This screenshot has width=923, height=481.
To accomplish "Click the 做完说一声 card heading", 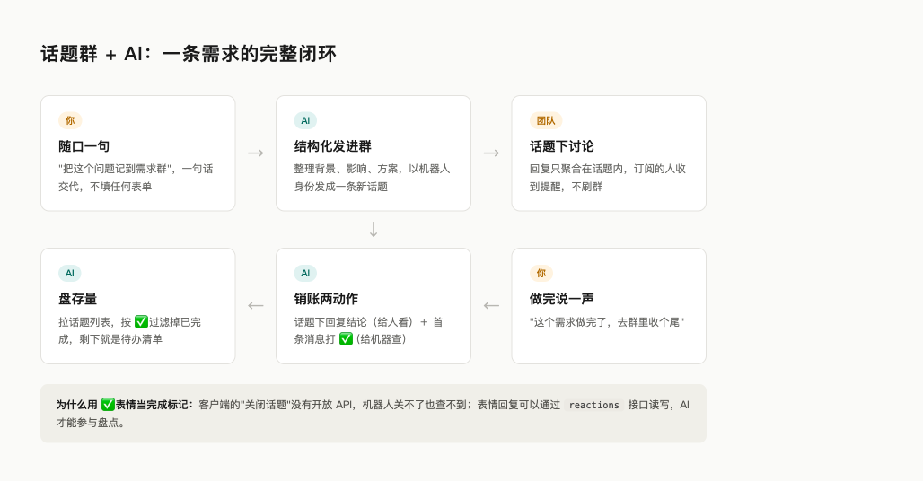I will click(561, 299).
